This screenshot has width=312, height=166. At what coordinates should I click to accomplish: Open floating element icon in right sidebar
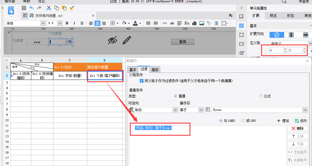click(242, 35)
